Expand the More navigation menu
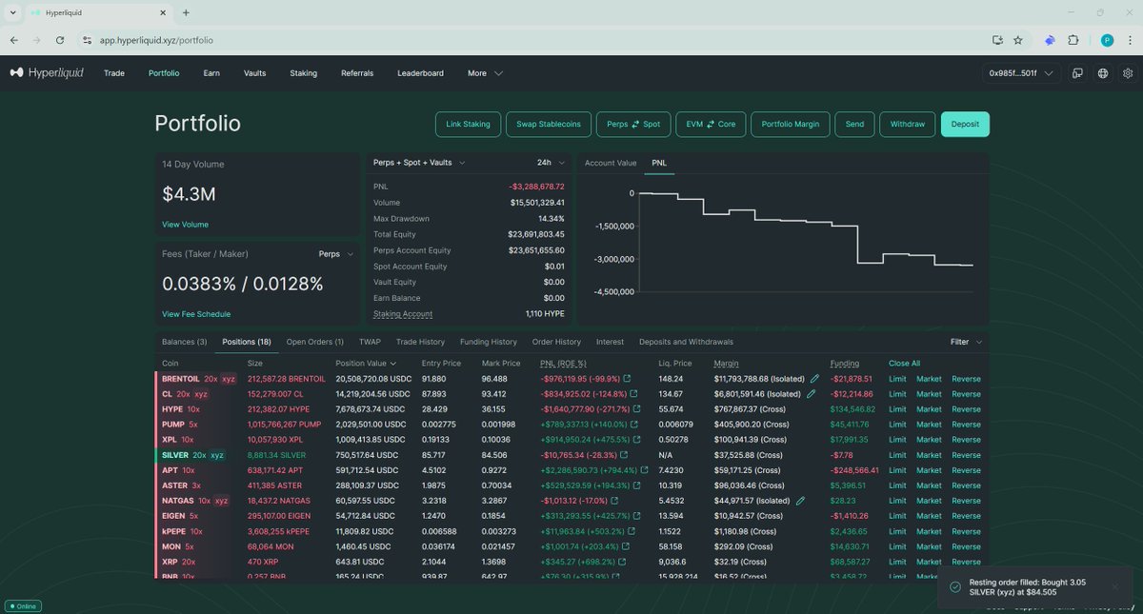This screenshot has width=1143, height=614. 485,73
